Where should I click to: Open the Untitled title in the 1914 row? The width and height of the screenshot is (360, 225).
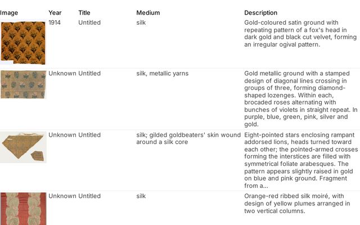click(89, 22)
